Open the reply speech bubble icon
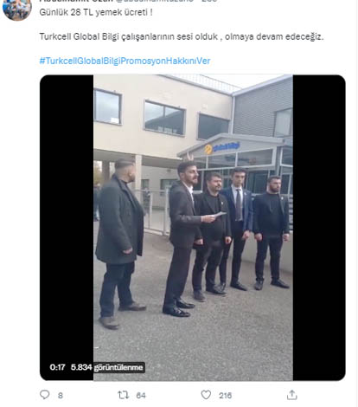358x407 pixels. point(45,395)
